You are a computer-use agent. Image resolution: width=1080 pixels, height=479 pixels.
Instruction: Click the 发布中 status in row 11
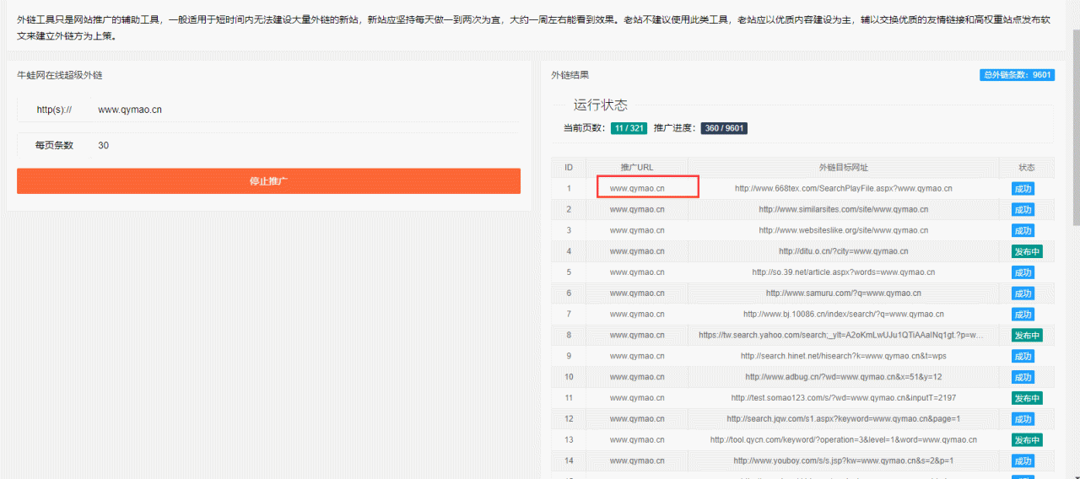[1027, 398]
